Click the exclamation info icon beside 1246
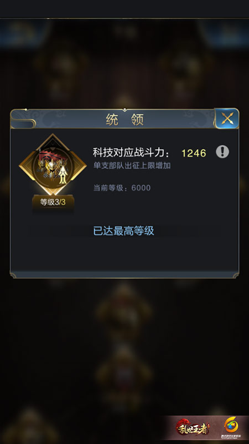This screenshot has height=444, width=249. pyautogui.click(x=222, y=152)
